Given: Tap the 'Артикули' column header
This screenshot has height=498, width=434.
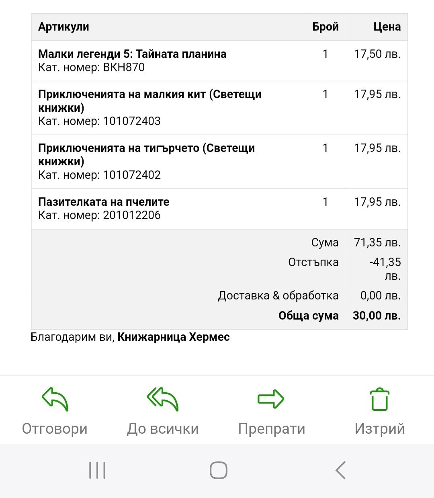Looking at the screenshot, I should pos(63,27).
